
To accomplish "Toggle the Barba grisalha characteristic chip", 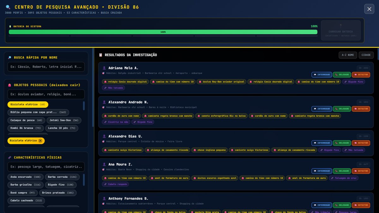I will (x=25, y=185).
